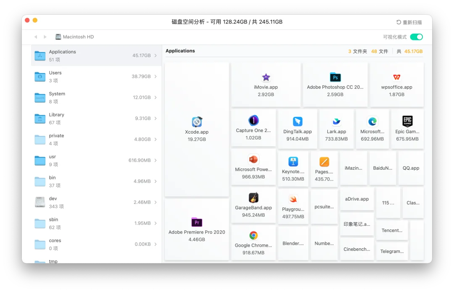
Task: Select the Pages app icon
Action: 324,162
